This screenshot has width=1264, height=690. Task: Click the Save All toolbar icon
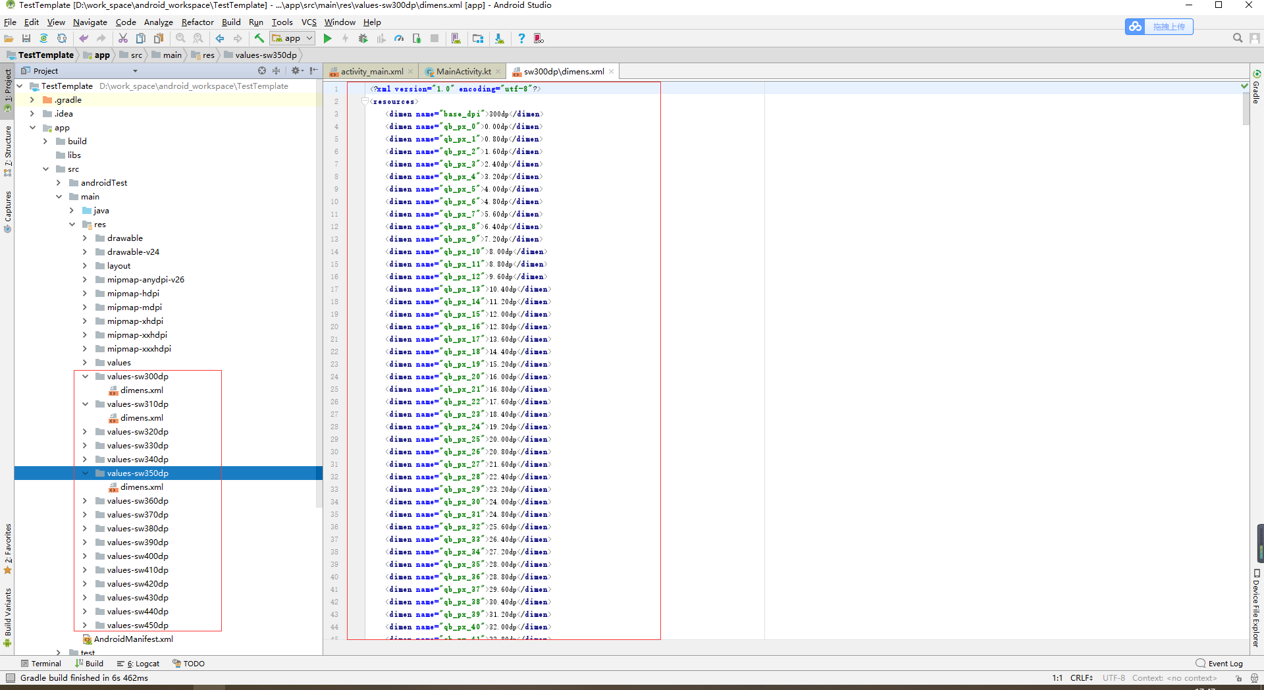[x=26, y=38]
